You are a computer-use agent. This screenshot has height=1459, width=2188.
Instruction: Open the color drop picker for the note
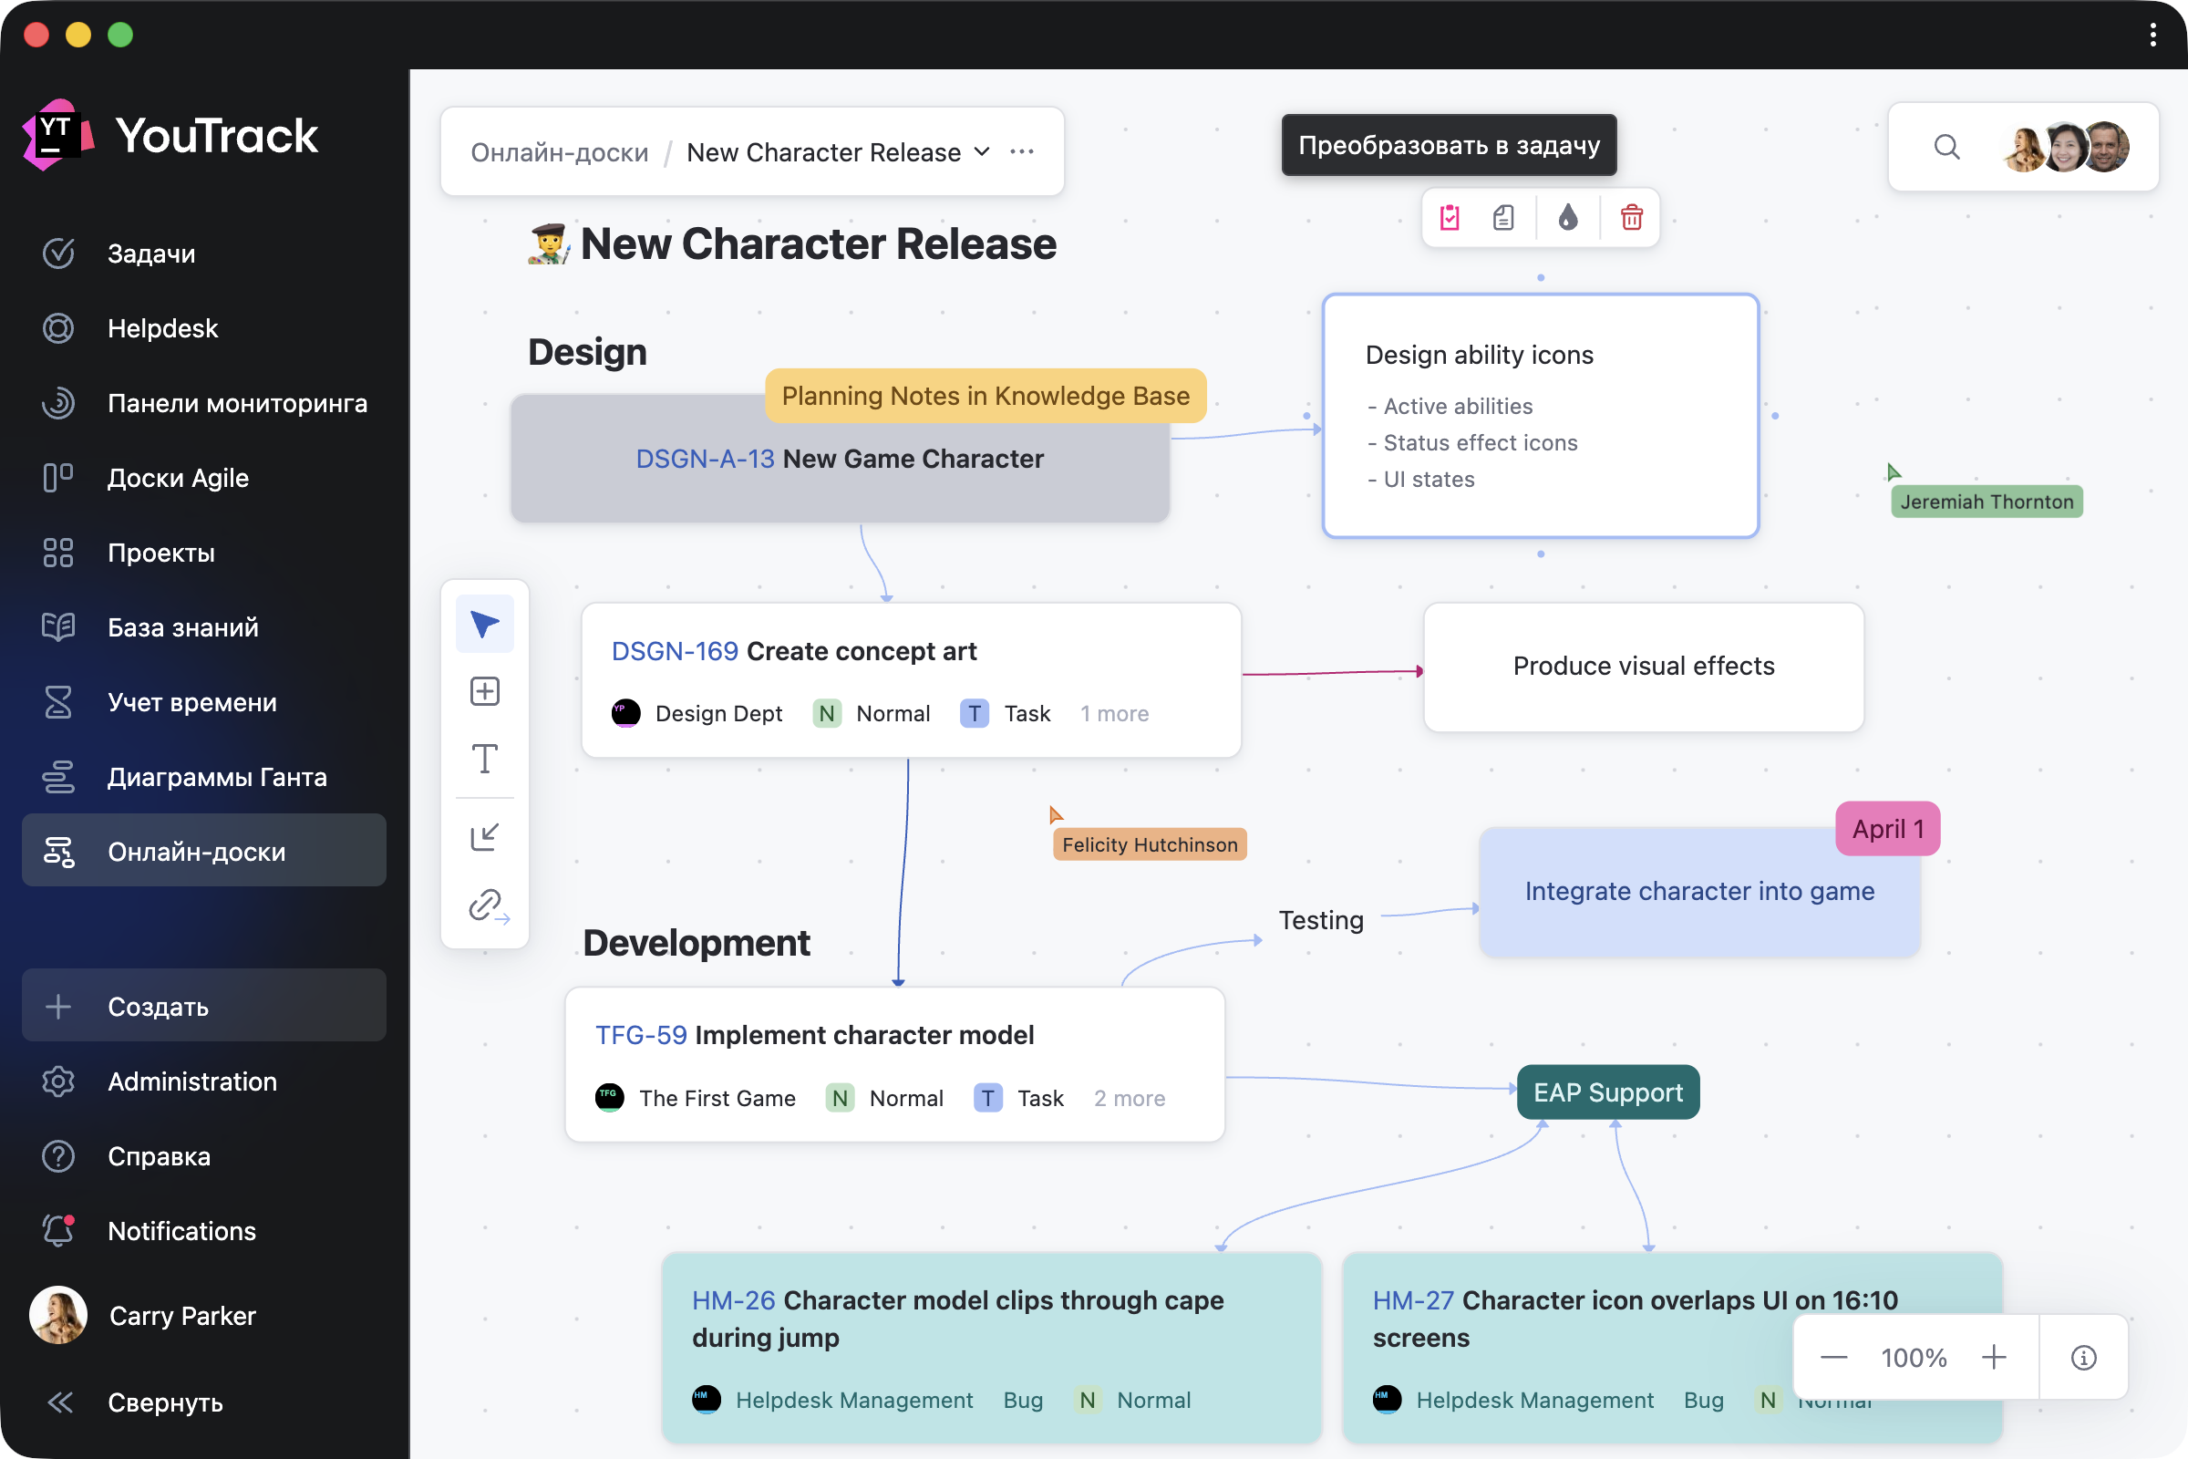1567,218
